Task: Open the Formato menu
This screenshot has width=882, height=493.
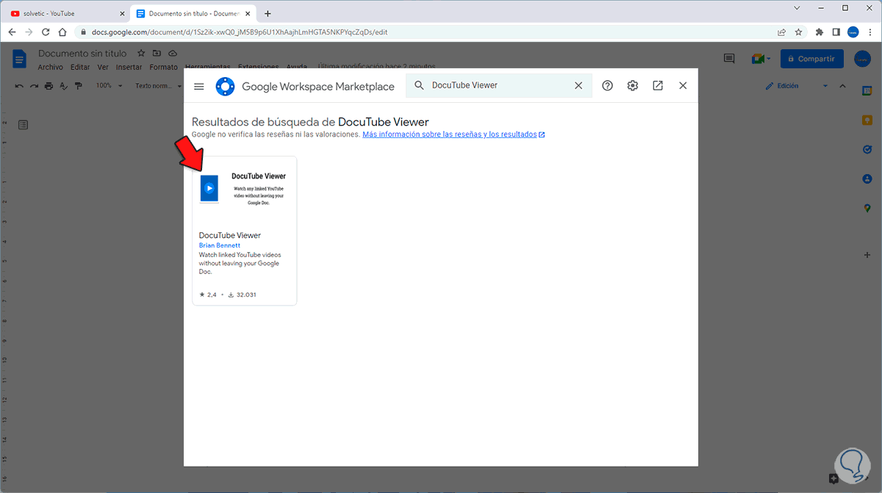Action: (x=163, y=67)
